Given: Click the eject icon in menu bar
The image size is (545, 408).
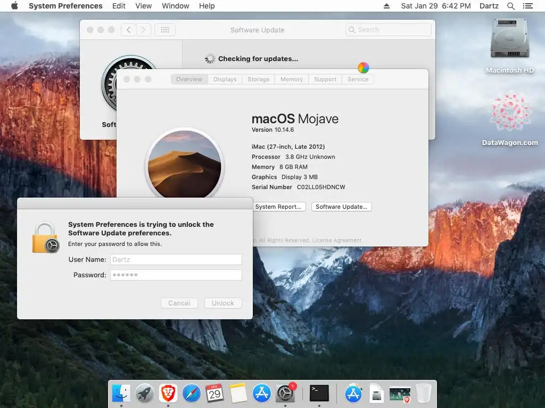Looking at the screenshot, I should [386, 6].
